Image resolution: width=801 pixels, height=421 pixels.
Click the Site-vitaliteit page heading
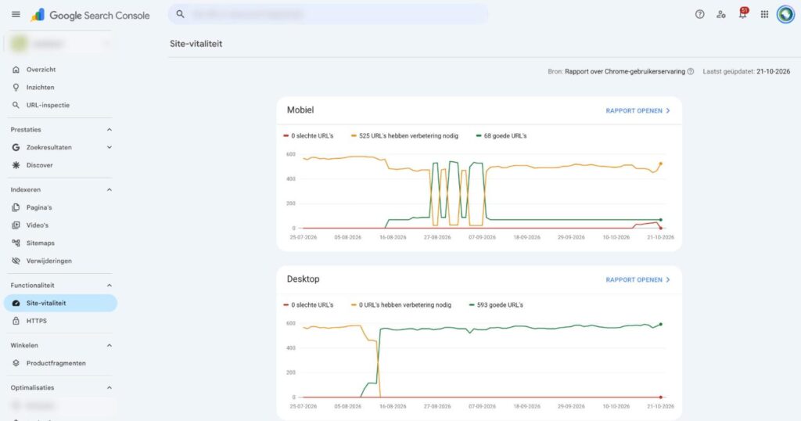(x=196, y=44)
